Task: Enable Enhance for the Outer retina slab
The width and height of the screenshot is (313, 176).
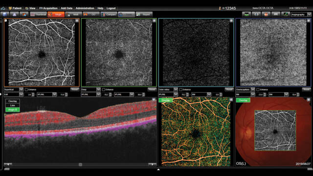Action: coord(180,89)
